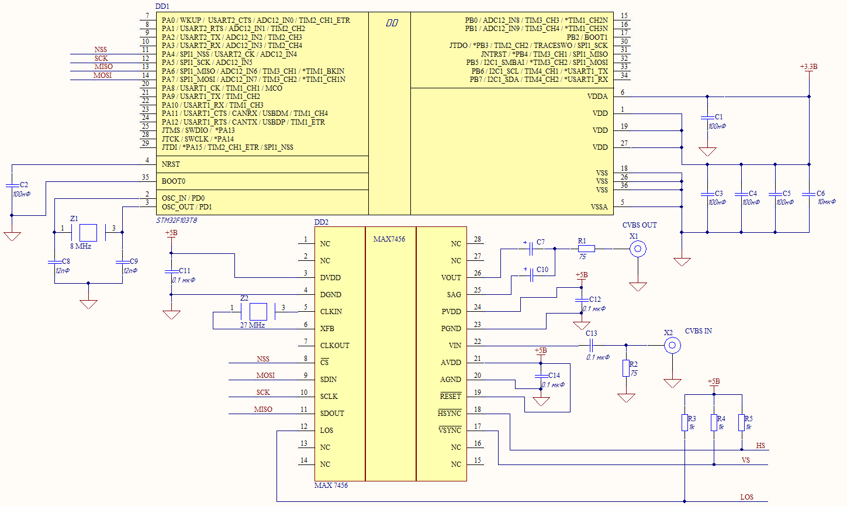Click the DVDD pin label
The width and height of the screenshot is (847, 506).
(x=330, y=278)
